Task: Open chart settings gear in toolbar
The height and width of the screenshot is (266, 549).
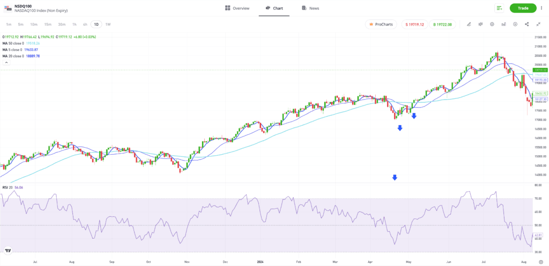Action: pyautogui.click(x=492, y=24)
